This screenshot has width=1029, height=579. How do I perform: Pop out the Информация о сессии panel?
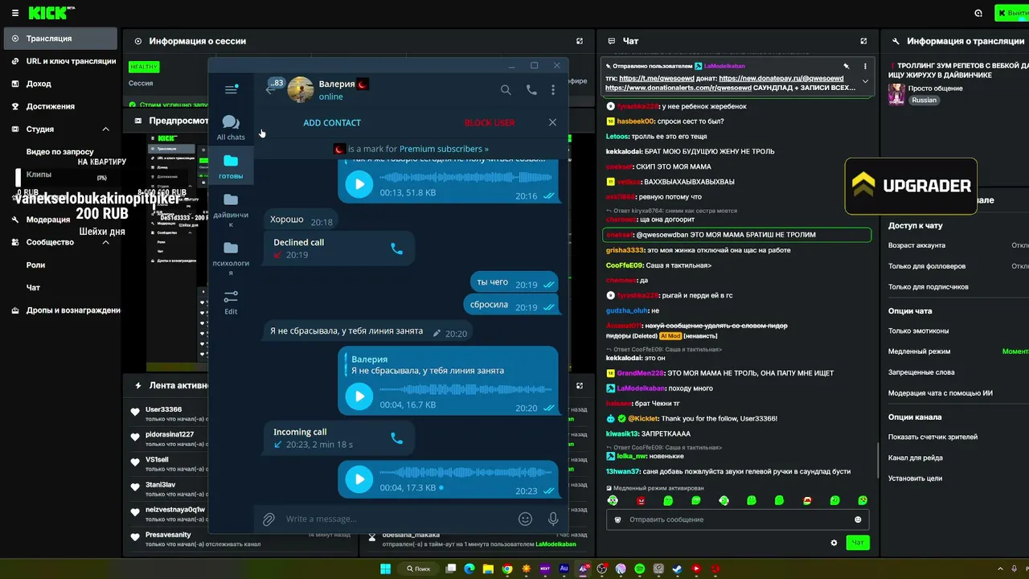point(580,41)
